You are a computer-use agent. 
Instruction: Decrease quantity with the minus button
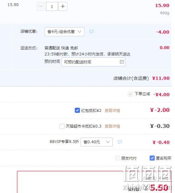[x=41, y=6]
